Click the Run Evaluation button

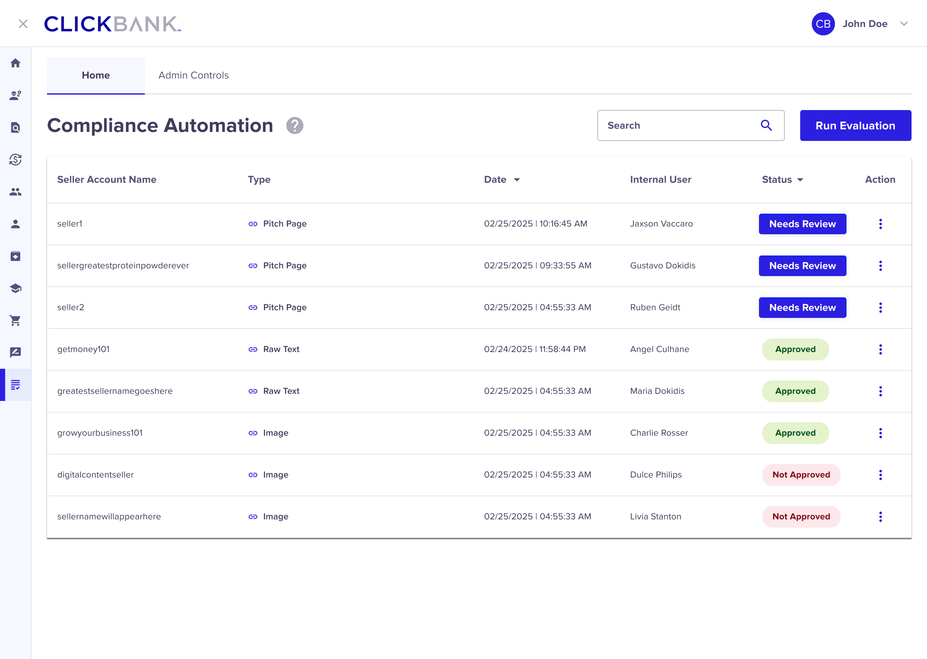[x=855, y=125]
